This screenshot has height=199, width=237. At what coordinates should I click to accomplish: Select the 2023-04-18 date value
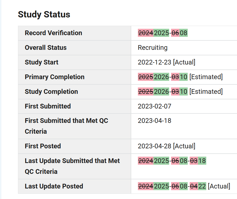point(154,121)
